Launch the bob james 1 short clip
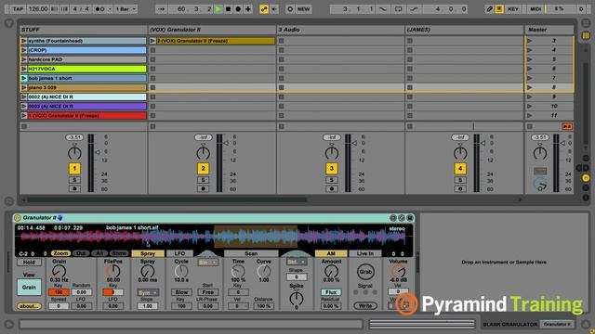Screen dimensions: 595x334 [24, 78]
